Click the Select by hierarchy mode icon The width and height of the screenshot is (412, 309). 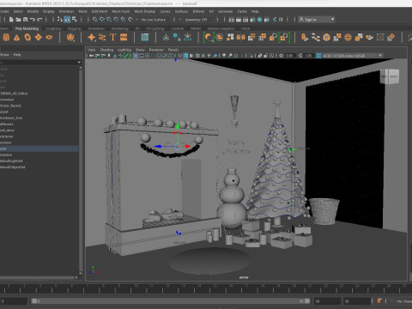60,20
